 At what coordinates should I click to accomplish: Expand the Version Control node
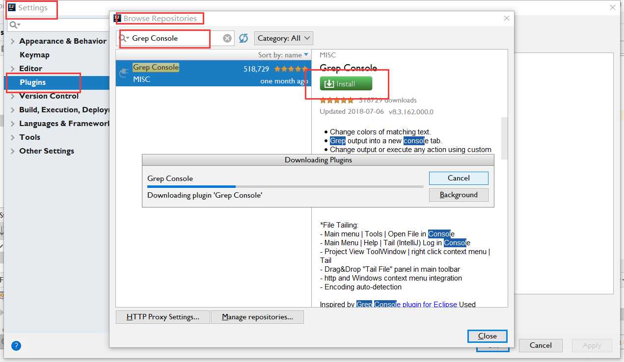pos(13,96)
